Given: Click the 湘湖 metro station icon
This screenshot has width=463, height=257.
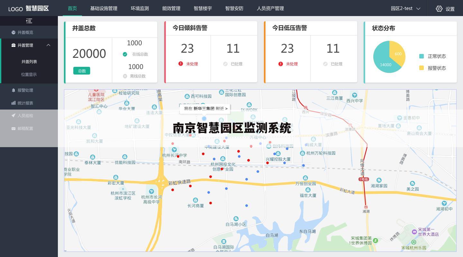Looking at the screenshot, I should click(x=366, y=207).
